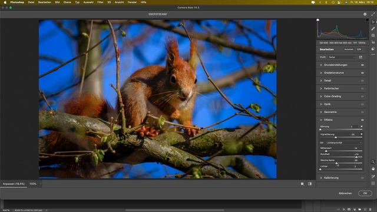Viewport: 377px width, 212px height.
Task: Create new group folder in Photoshop Layers panel
Action: click(360, 210)
